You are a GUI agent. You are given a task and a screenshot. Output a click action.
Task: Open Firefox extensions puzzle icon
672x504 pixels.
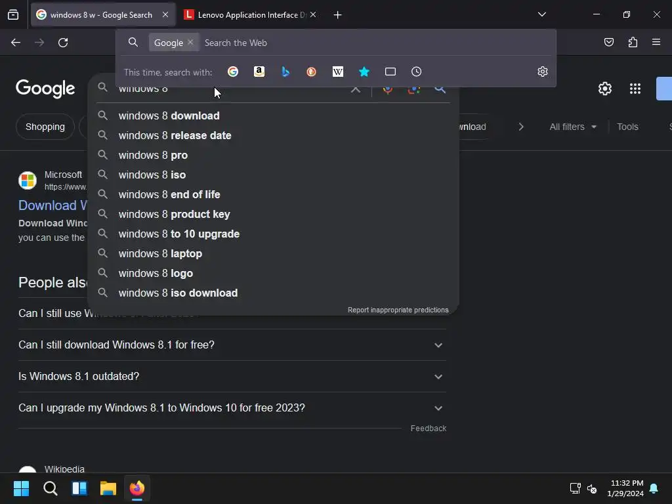(633, 42)
